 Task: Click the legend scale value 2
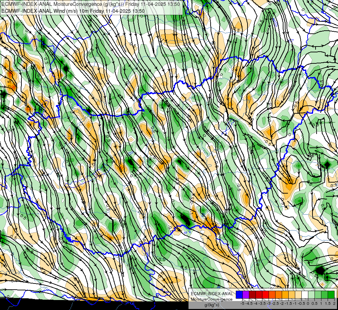tap(334, 303)
